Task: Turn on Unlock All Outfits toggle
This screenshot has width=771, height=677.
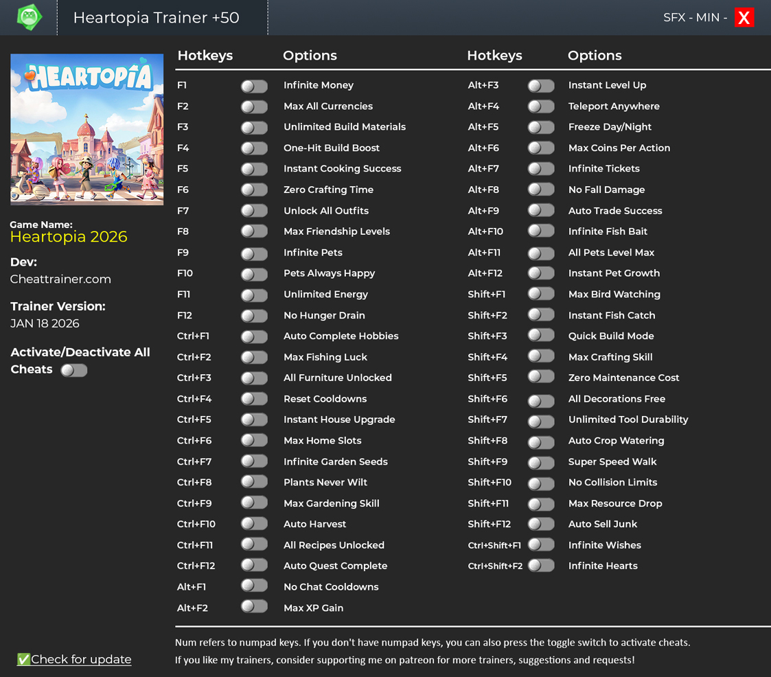Action: coord(254,211)
